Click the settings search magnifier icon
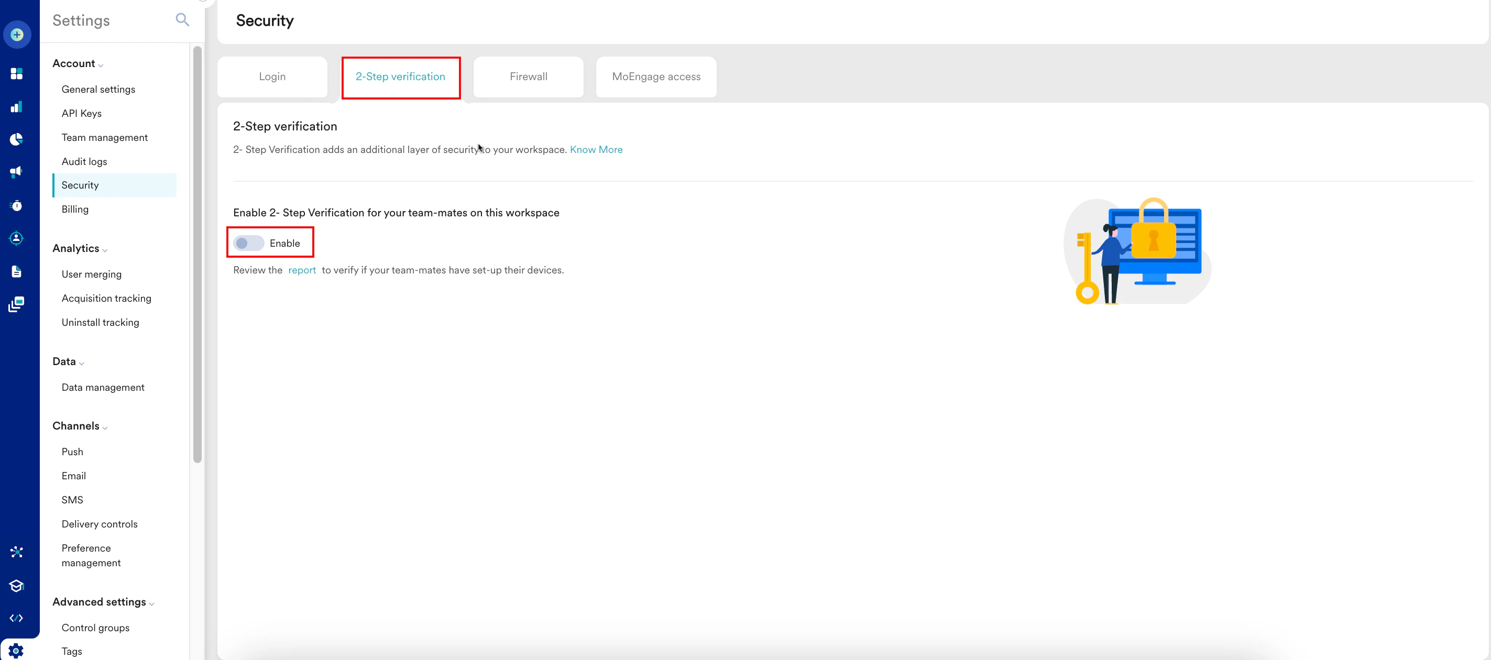1491x660 pixels. (182, 20)
